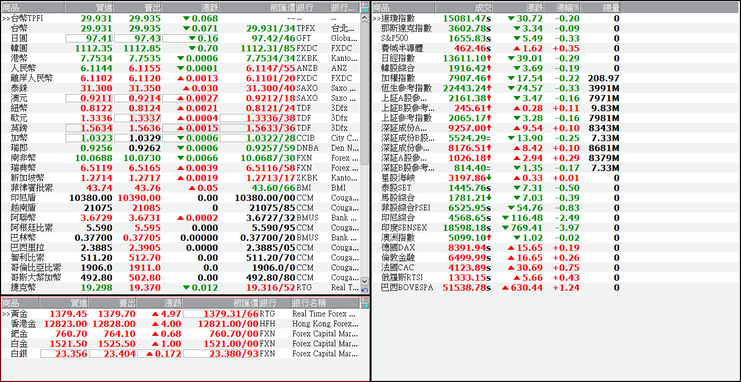
Task: Click the 1.3337 ask value for 歐元
Action: pos(145,118)
